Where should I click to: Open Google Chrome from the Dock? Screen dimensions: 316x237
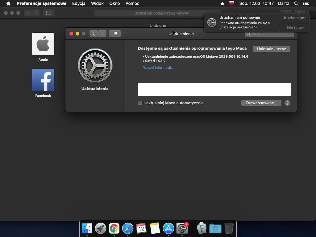(114, 229)
